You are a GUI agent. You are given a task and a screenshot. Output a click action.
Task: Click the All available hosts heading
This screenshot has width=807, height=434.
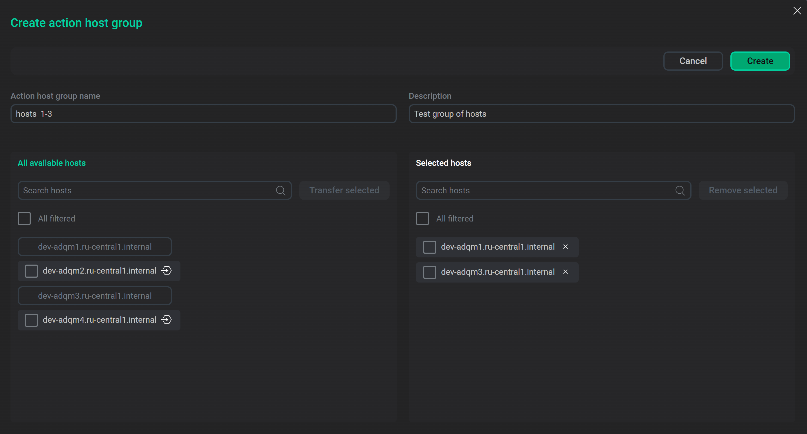pos(52,163)
